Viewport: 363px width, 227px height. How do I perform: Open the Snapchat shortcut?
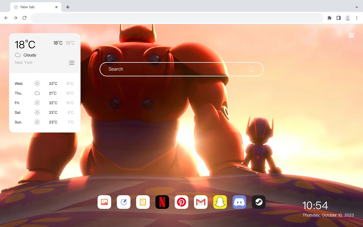tap(220, 202)
